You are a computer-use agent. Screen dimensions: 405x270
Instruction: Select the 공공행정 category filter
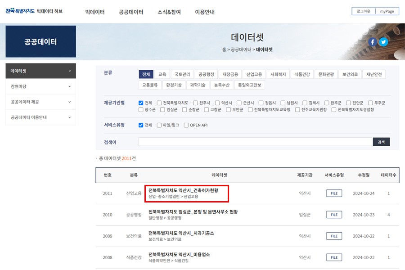(x=206, y=74)
